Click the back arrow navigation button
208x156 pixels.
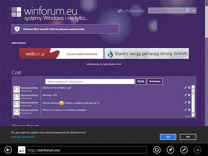[x=8, y=150]
